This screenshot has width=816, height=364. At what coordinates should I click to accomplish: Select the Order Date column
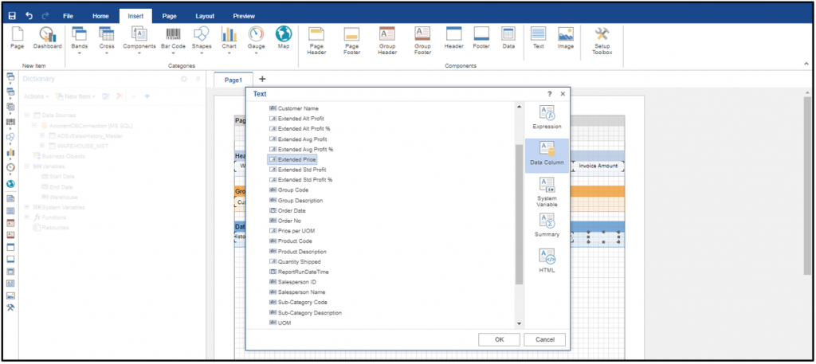point(287,210)
